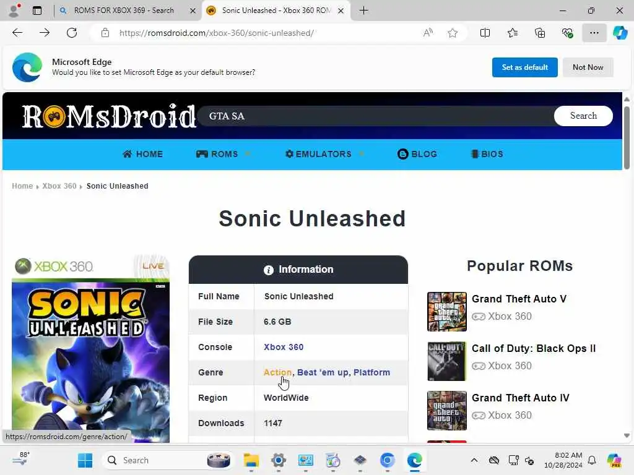Open Call of Duty: Black Ops II link
The height and width of the screenshot is (475, 634).
pos(534,348)
